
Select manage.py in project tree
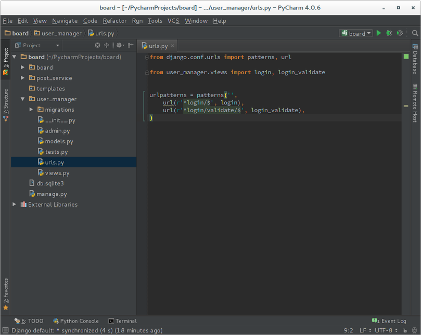point(48,194)
